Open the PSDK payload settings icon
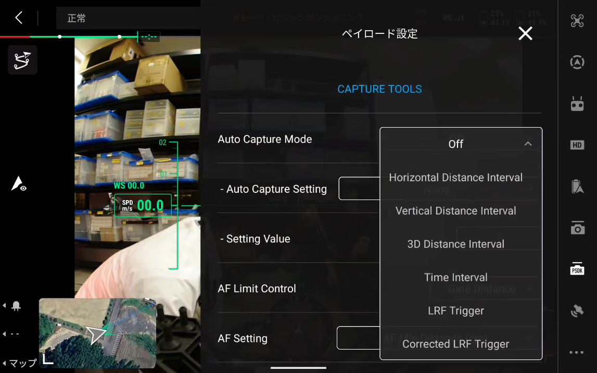 pos(577,269)
